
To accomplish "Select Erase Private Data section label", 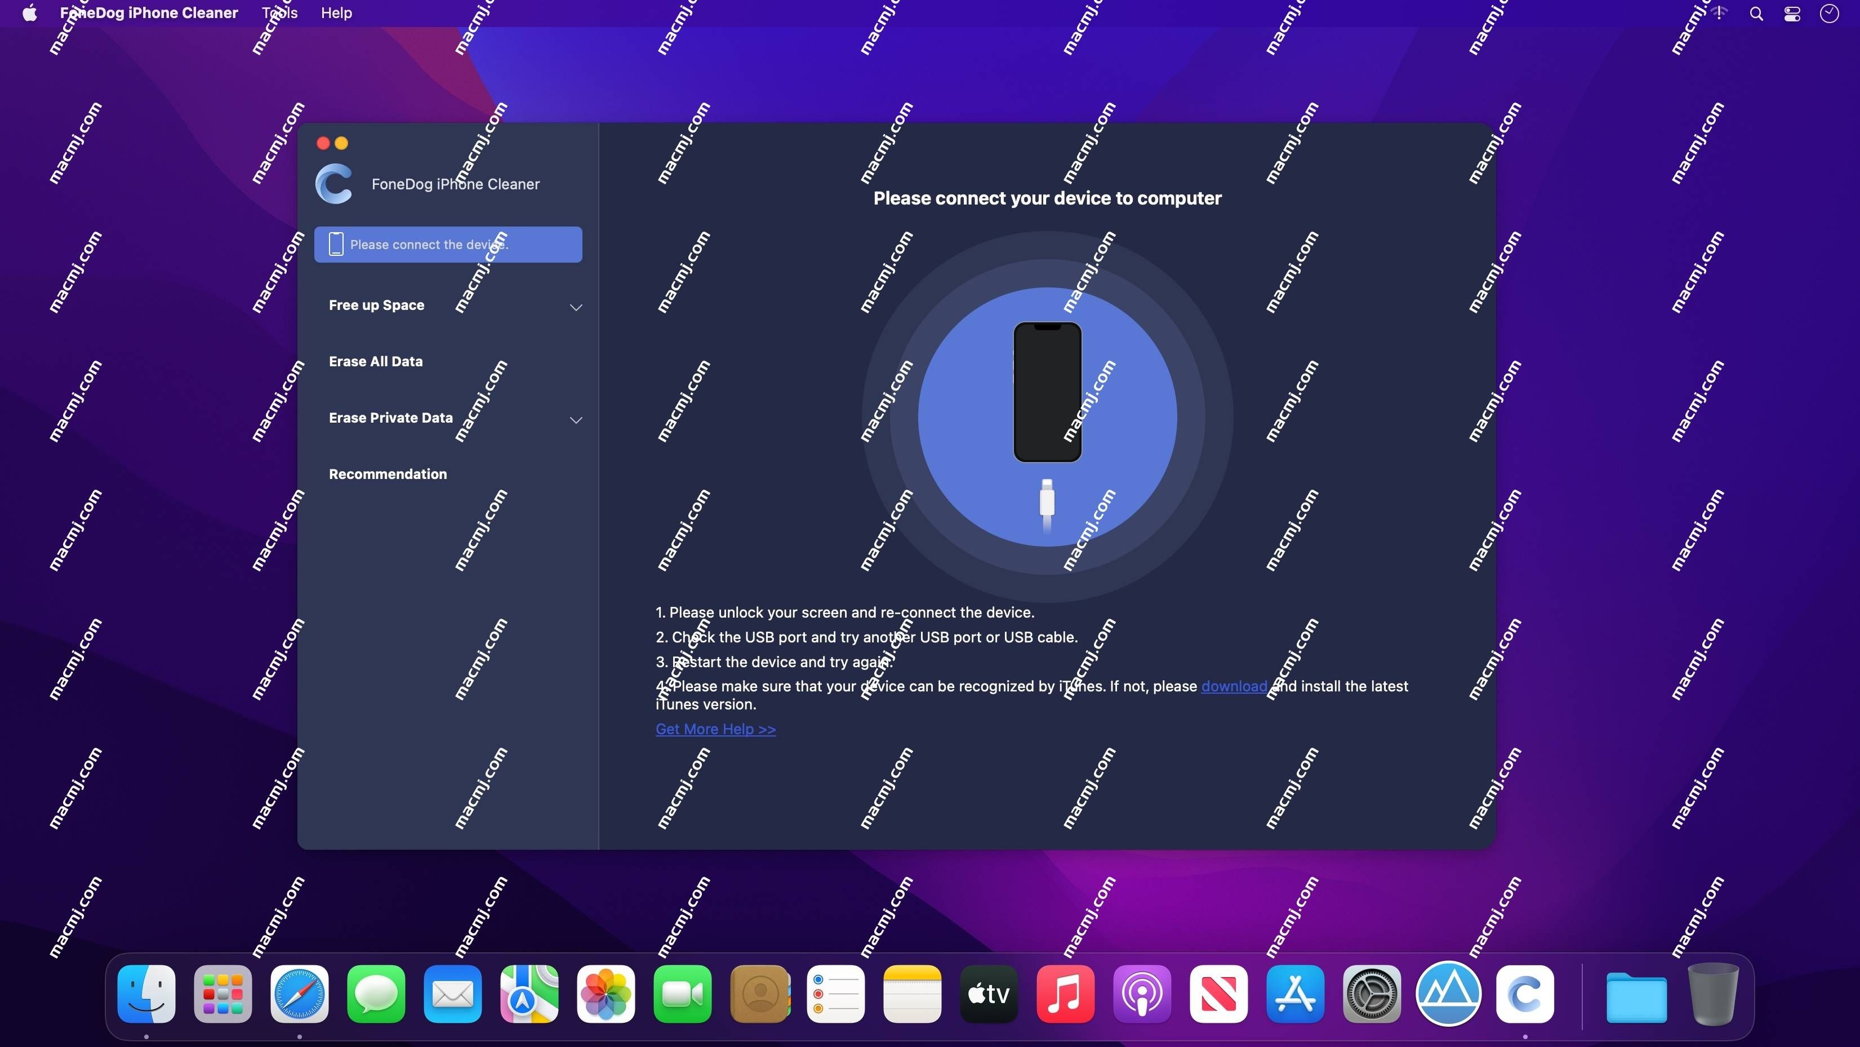I will [390, 418].
